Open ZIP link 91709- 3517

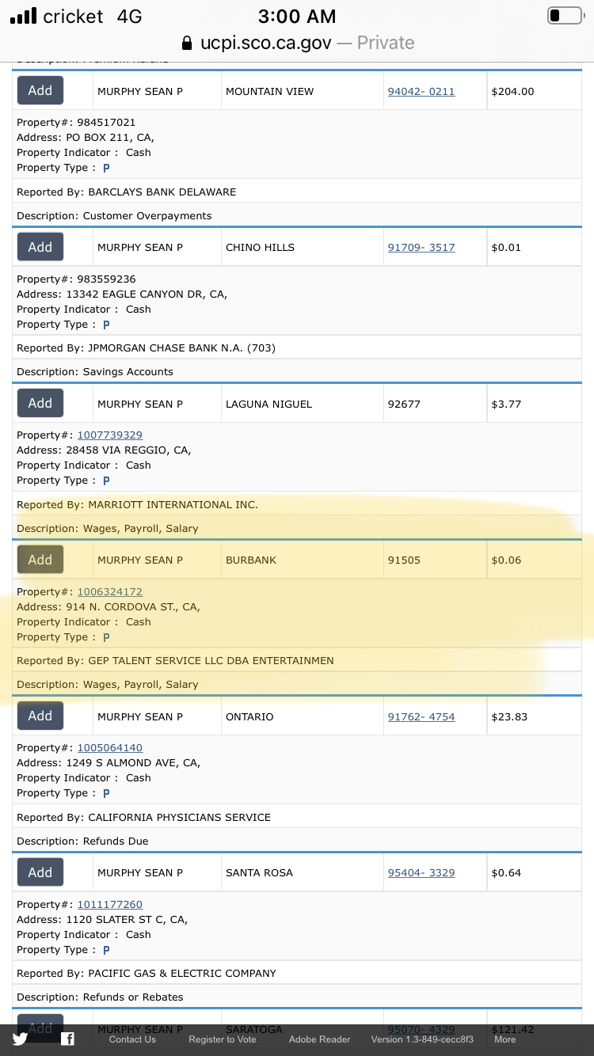click(421, 247)
